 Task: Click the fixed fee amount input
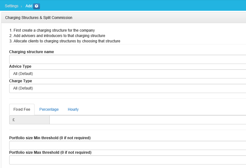tap(148, 120)
